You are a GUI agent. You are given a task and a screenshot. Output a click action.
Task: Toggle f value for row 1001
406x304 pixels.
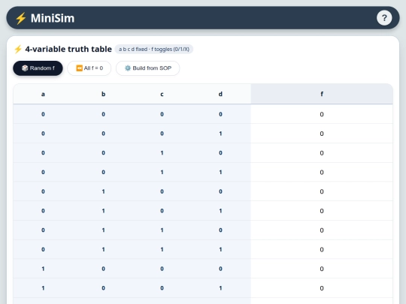[322, 288]
